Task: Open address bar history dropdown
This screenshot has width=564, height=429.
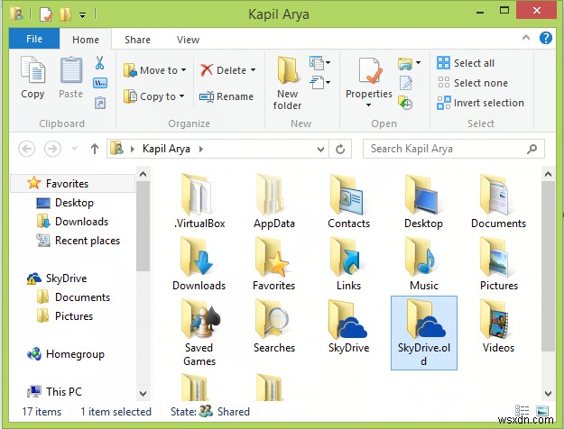Action: 320,149
